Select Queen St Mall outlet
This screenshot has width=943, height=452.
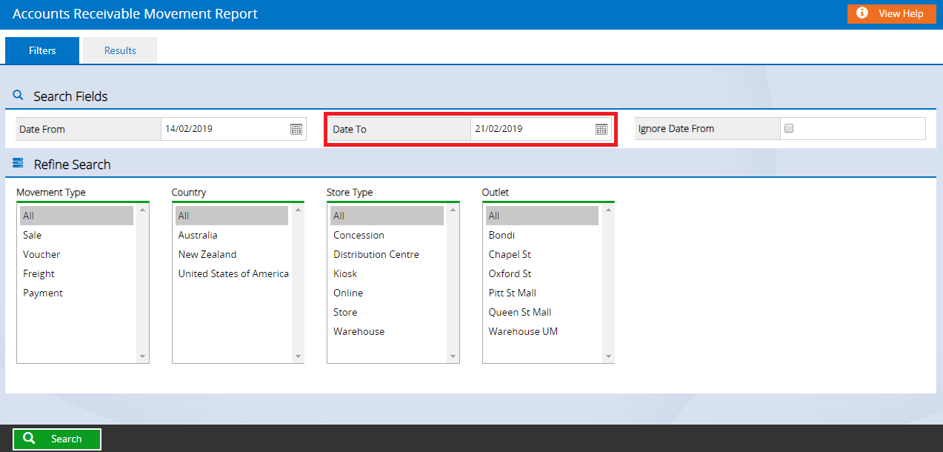tap(542, 312)
